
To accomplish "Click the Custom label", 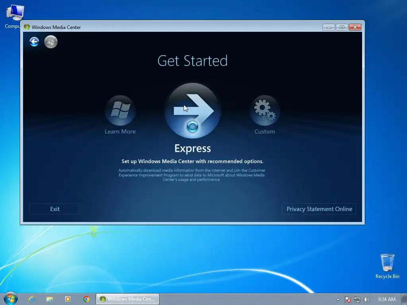I will pos(264,131).
